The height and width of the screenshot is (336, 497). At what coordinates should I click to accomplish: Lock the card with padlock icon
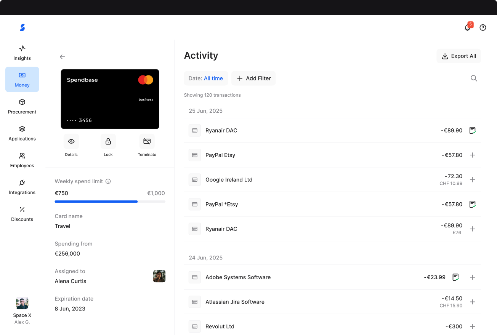108,141
